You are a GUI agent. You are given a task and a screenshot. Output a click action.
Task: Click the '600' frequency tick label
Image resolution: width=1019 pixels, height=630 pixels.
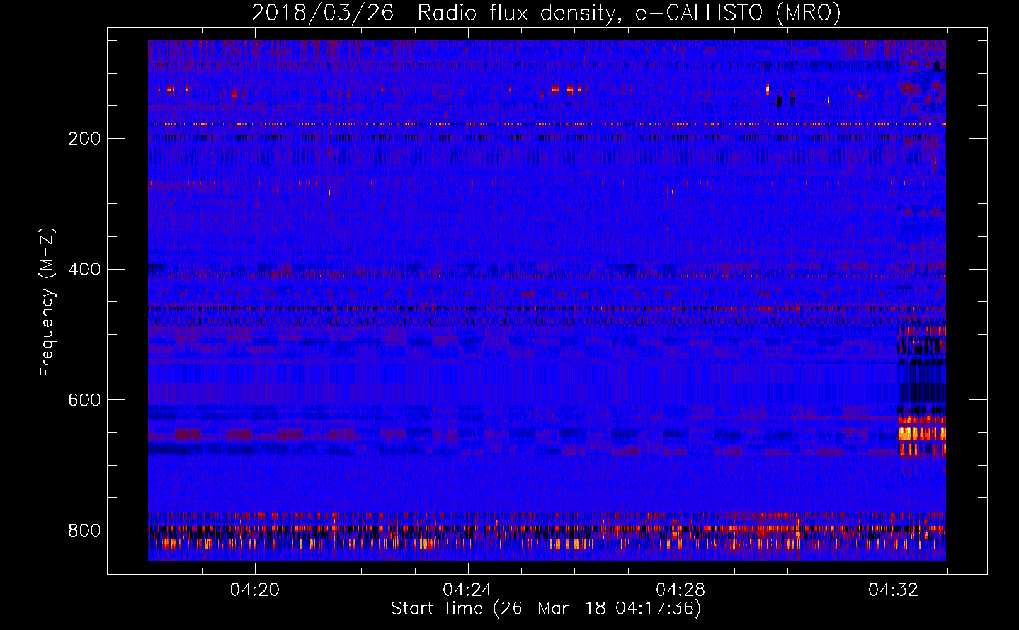pyautogui.click(x=84, y=401)
